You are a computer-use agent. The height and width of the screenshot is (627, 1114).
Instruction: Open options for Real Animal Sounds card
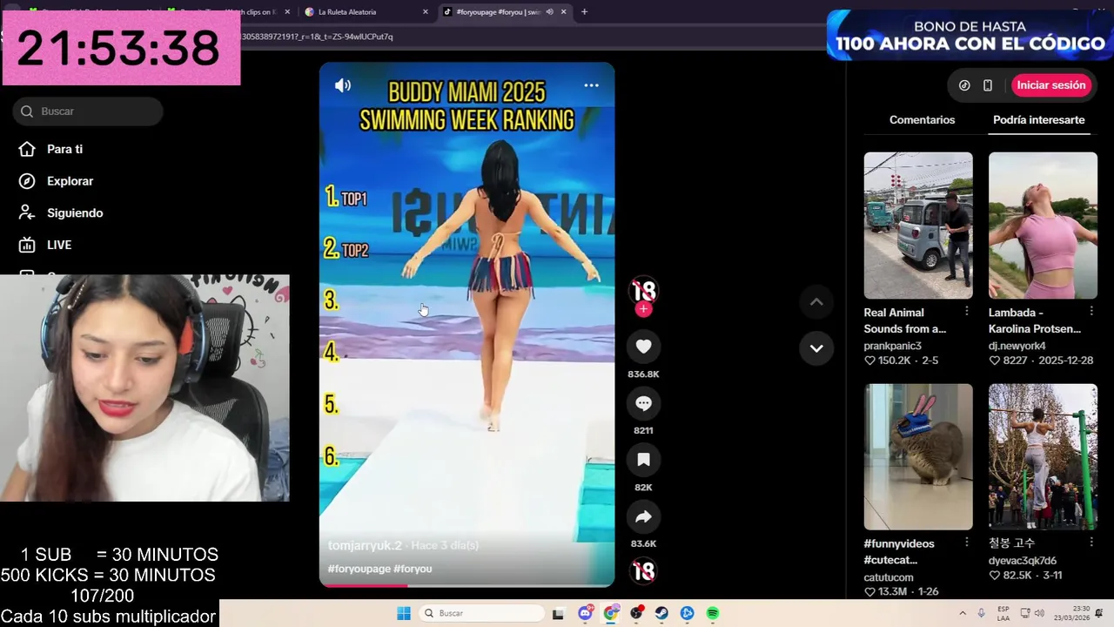click(966, 311)
